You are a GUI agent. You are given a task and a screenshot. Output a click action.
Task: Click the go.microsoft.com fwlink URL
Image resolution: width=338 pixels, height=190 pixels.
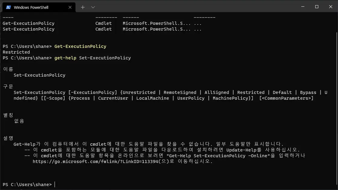(95, 161)
